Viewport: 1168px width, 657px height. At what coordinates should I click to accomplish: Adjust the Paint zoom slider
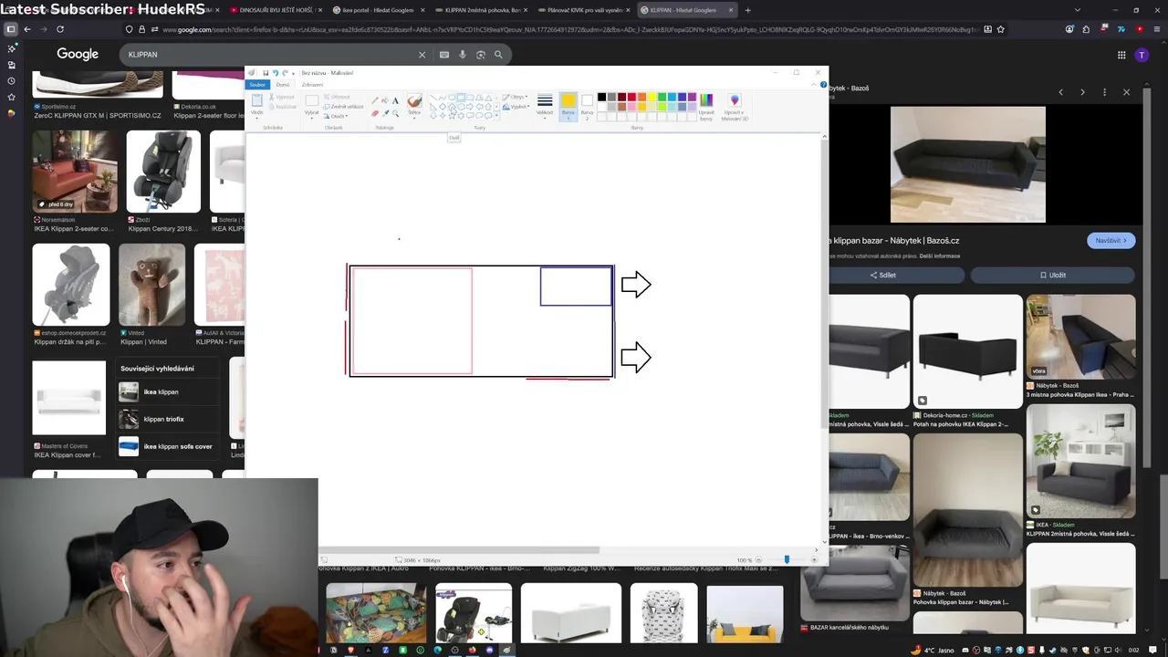coord(787,559)
